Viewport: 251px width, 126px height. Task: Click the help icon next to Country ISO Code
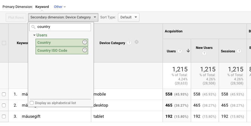click(85, 50)
